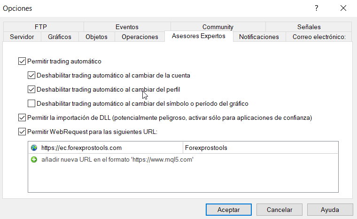Click the Ayuda button

click(330, 210)
